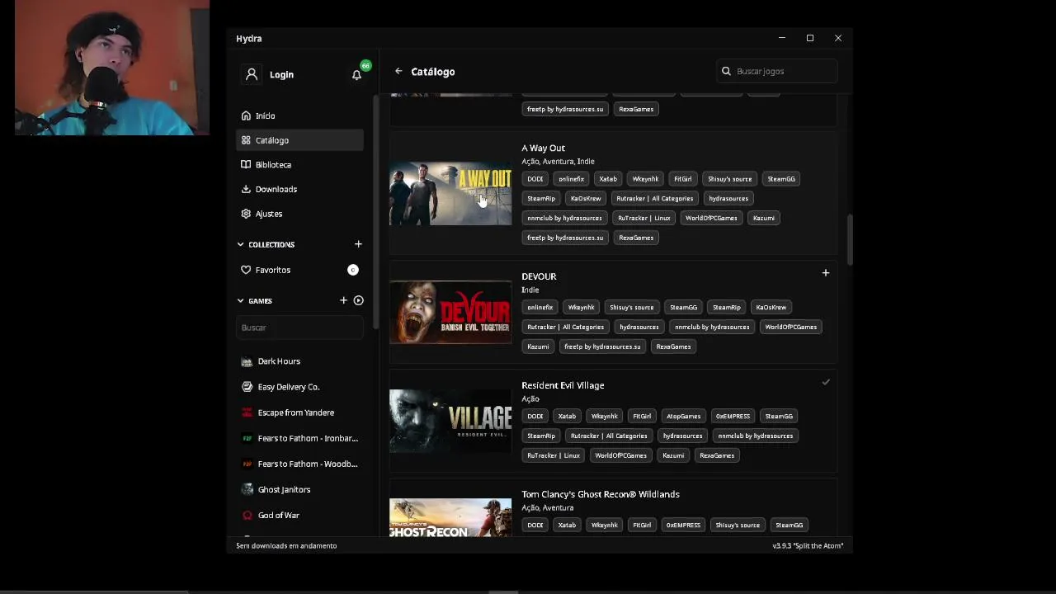Click version 'v3.9.3 Split the Atom' text
The image size is (1056, 594).
point(808,546)
